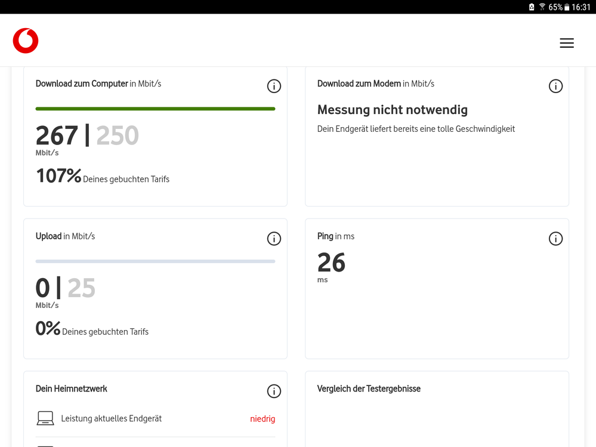The height and width of the screenshot is (447, 596).
Task: Click the red 'niedrig' status label
Action: click(x=263, y=419)
